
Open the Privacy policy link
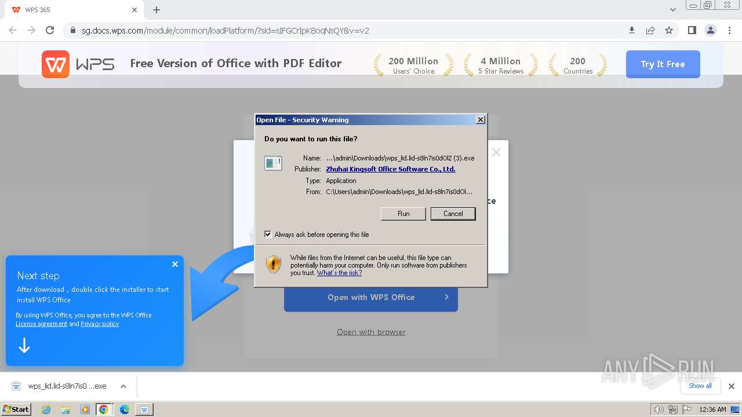(100, 324)
